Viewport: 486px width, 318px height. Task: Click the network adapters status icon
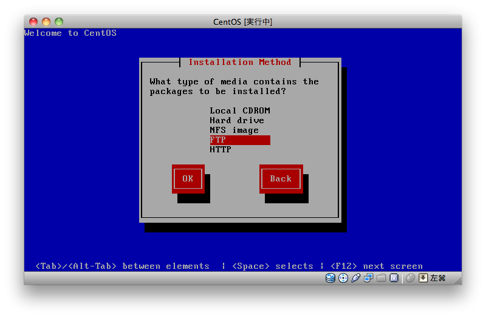[x=369, y=278]
